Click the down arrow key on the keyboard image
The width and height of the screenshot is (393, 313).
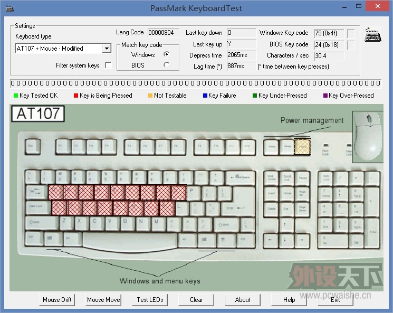pyautogui.click(x=286, y=240)
